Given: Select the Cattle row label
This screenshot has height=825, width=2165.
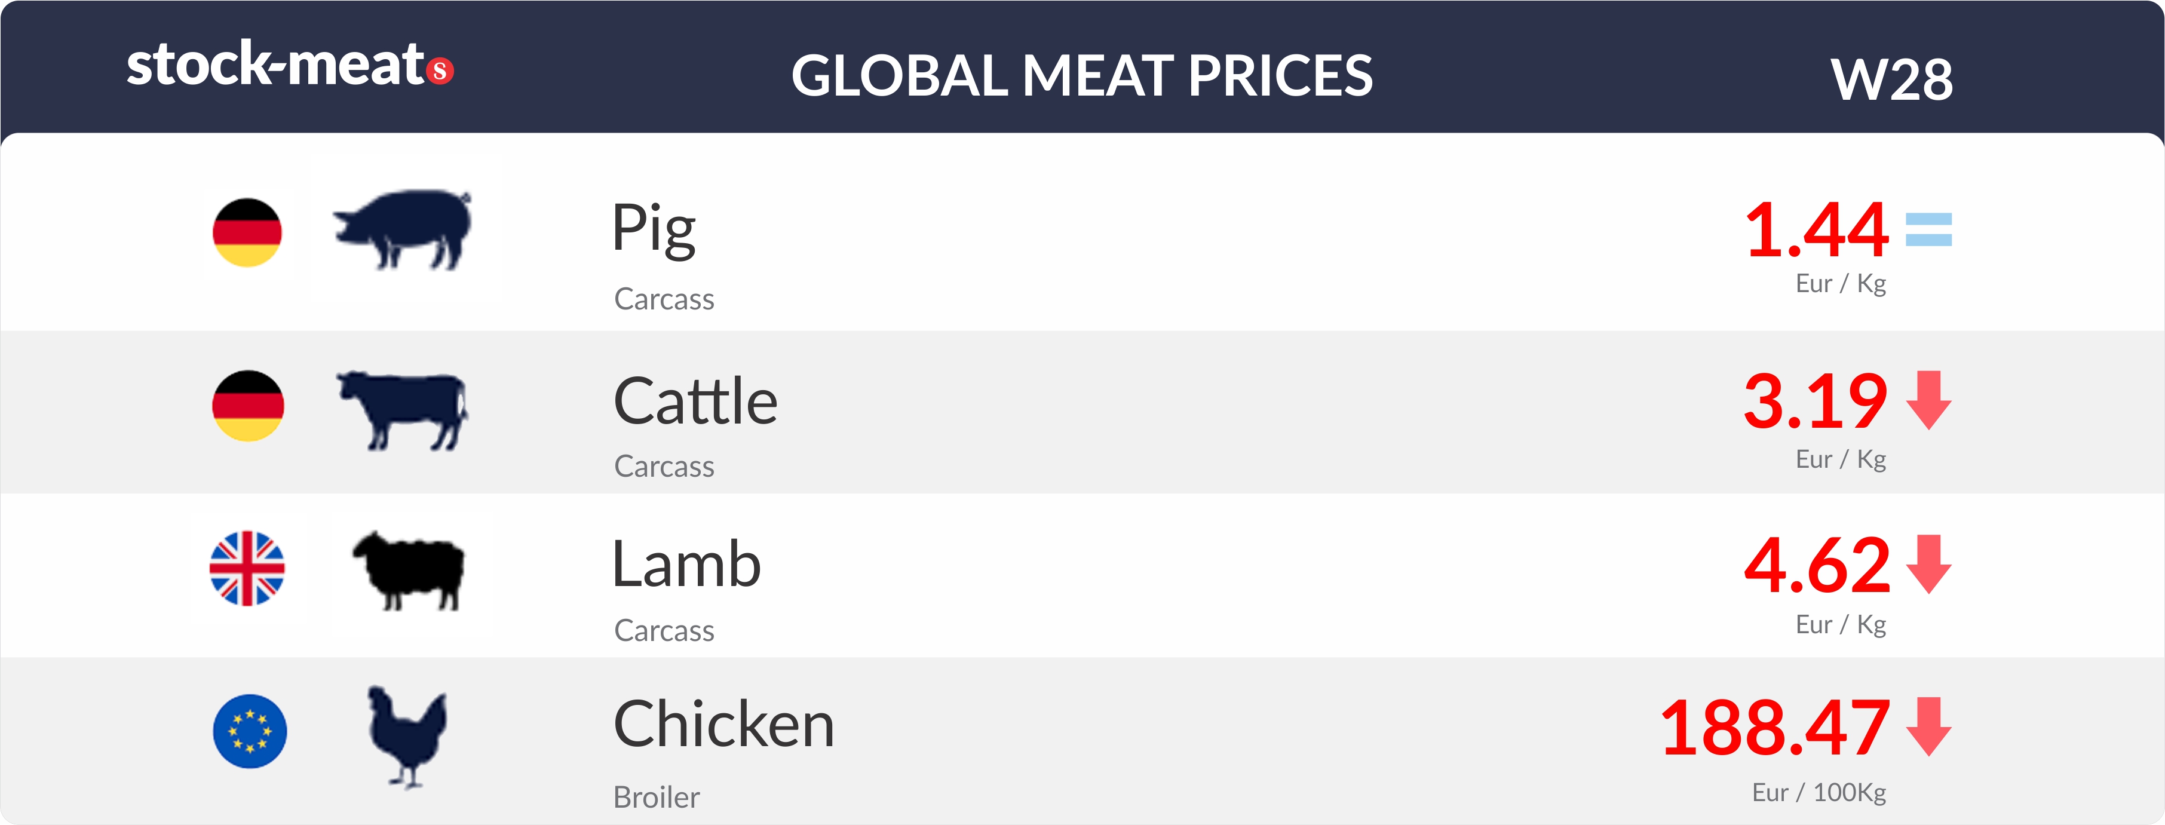Looking at the screenshot, I should click(x=696, y=401).
